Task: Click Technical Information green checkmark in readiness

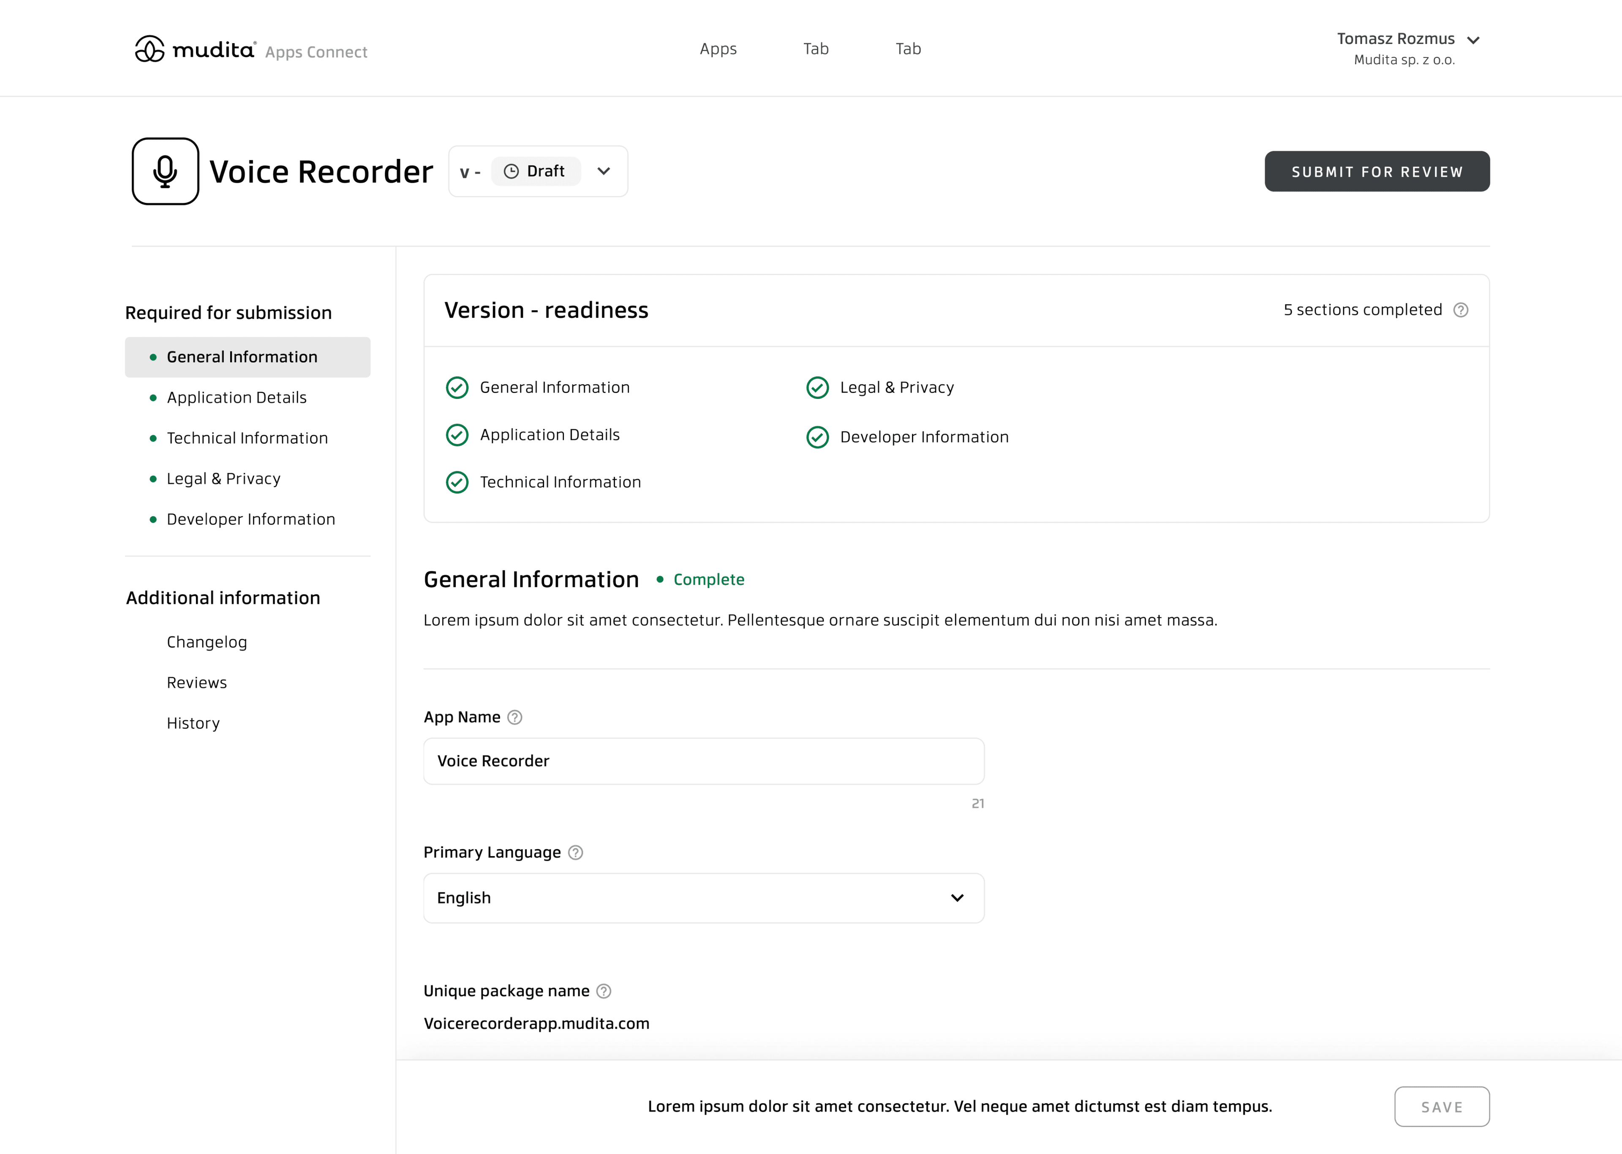Action: point(457,483)
